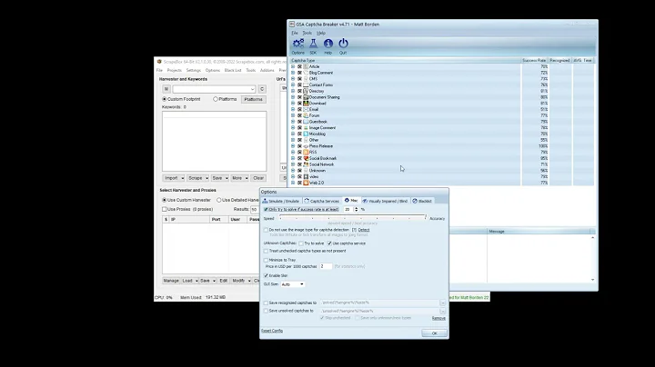This screenshot has height=367, width=655.
Task: Click the Forum category icon
Action: click(x=306, y=115)
